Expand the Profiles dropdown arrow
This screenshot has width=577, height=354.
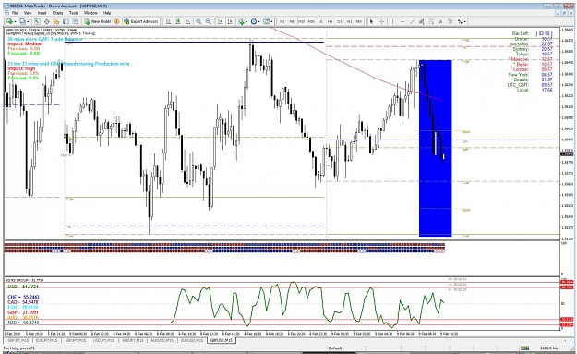pos(28,21)
